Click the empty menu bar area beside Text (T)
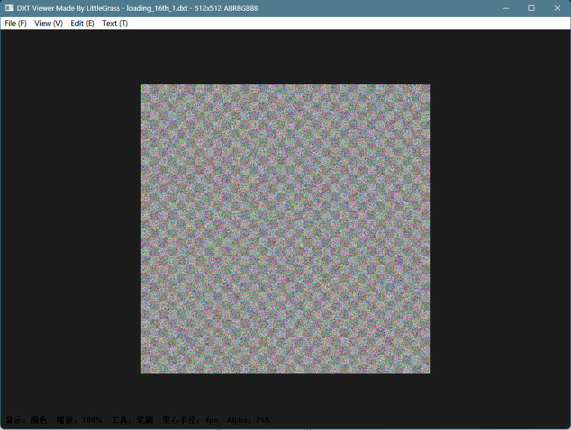The width and height of the screenshot is (571, 430). pyautogui.click(x=349, y=23)
